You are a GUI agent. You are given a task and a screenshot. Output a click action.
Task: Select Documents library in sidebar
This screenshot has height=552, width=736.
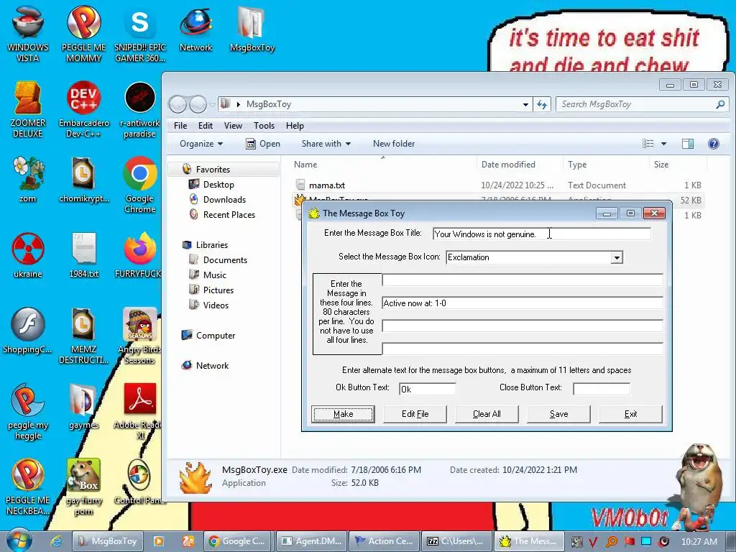coord(225,260)
